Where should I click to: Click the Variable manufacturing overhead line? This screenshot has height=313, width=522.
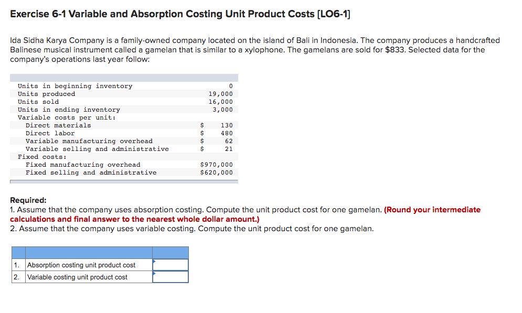pyautogui.click(x=89, y=141)
